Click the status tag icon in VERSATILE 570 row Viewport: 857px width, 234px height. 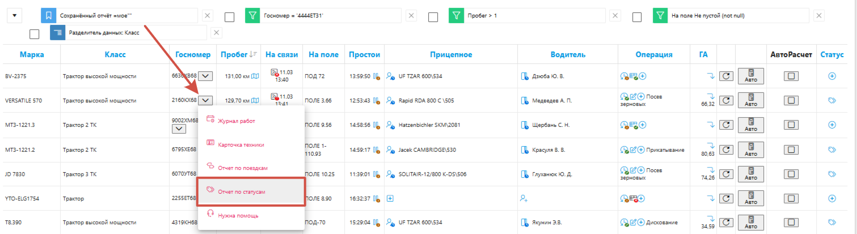tap(832, 100)
